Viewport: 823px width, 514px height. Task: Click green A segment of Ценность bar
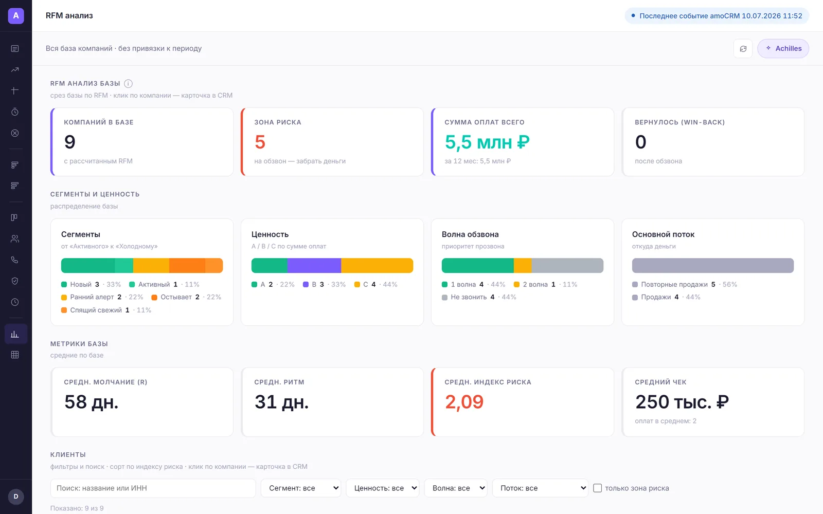(x=270, y=265)
